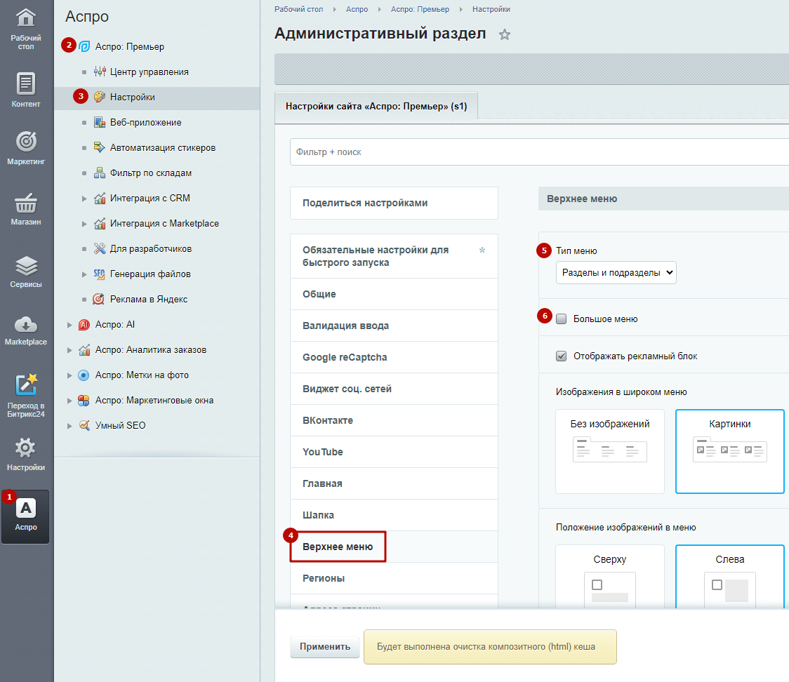Screen dimensions: 789x682
Task: Choose Слева image position option
Action: tap(729, 577)
